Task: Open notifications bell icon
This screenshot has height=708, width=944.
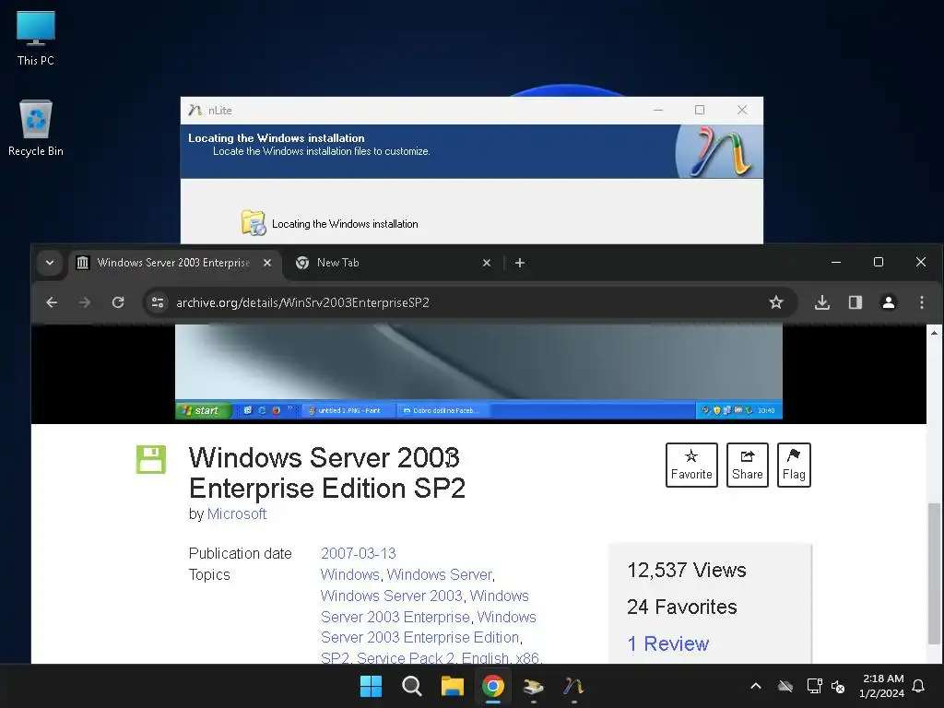Action: tap(919, 686)
